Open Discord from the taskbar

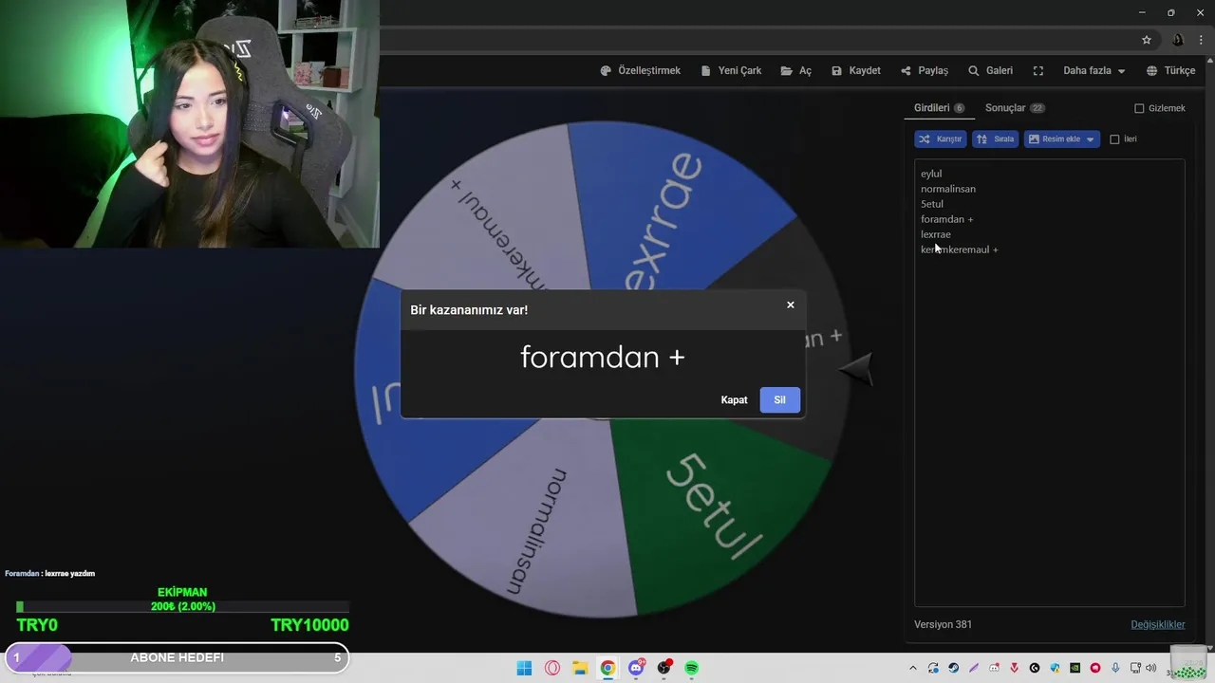636,668
